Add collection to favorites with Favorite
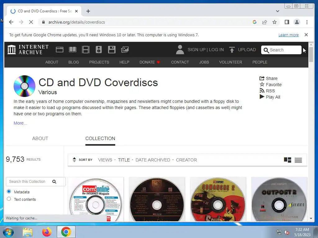Image resolution: width=318 pixels, height=238 pixels. tap(270, 85)
